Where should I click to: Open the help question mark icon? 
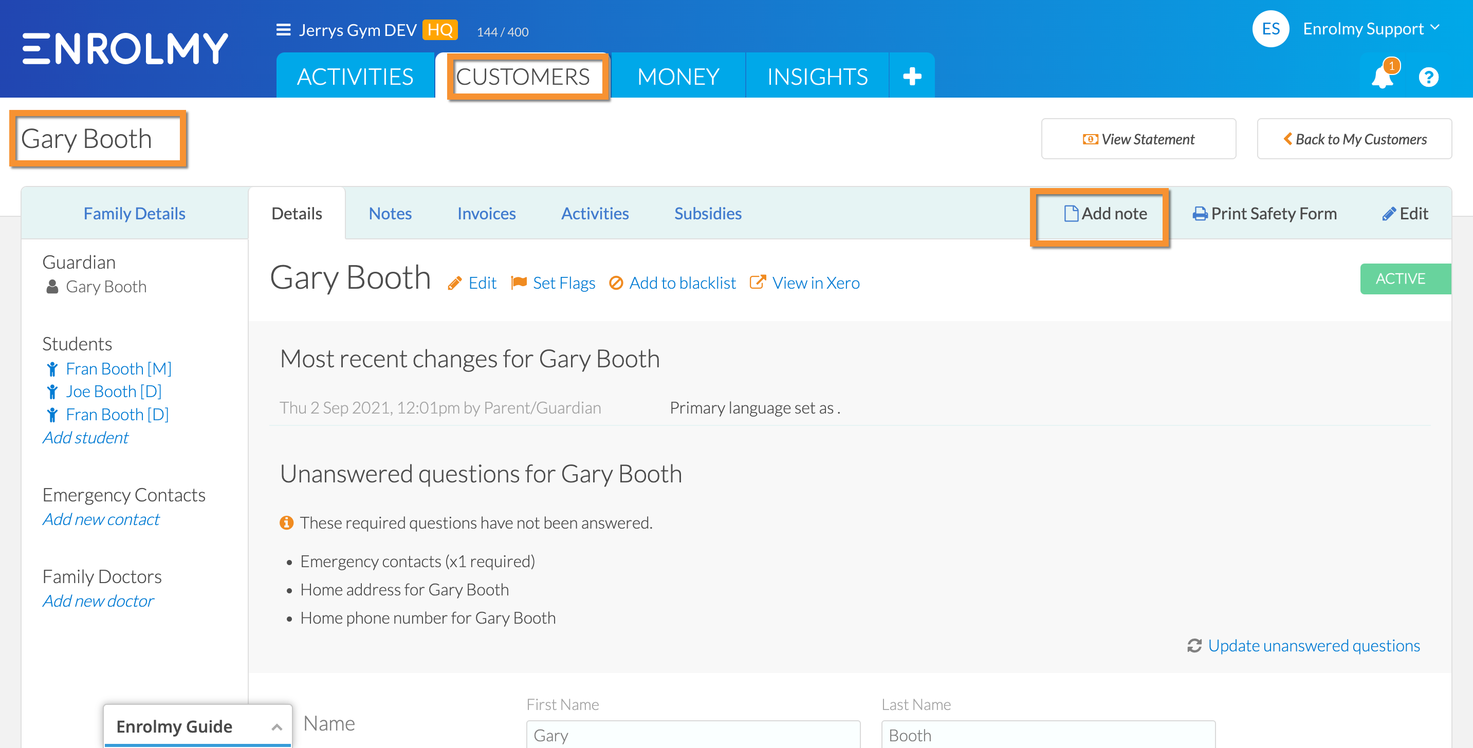[1428, 77]
